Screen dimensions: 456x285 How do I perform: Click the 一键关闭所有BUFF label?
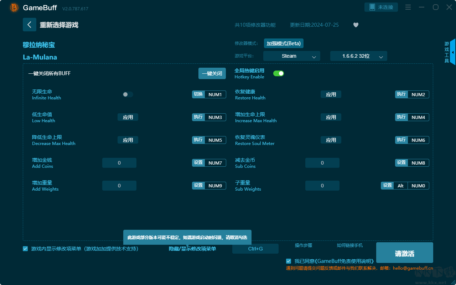[x=50, y=73]
